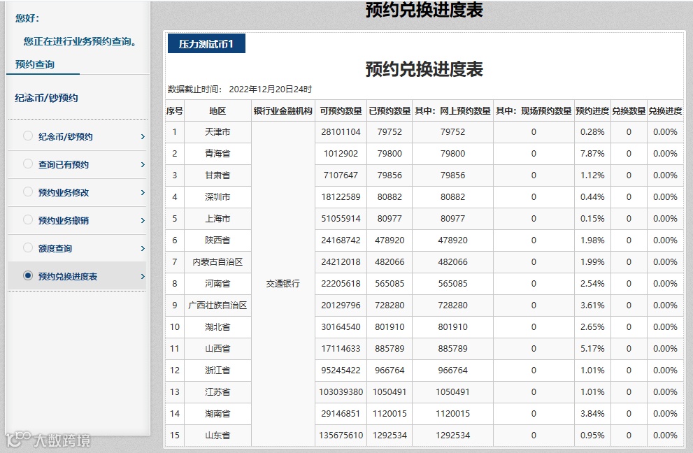Image resolution: width=693 pixels, height=453 pixels.
Task: Click the 交通银行 cell
Action: click(283, 284)
